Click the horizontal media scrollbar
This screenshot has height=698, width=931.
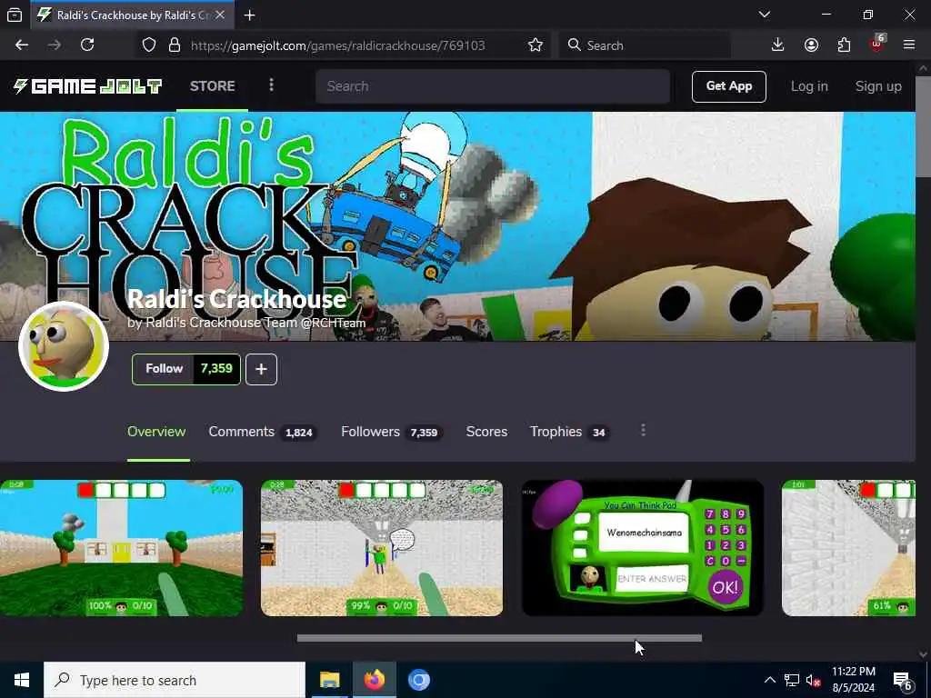coord(499,638)
